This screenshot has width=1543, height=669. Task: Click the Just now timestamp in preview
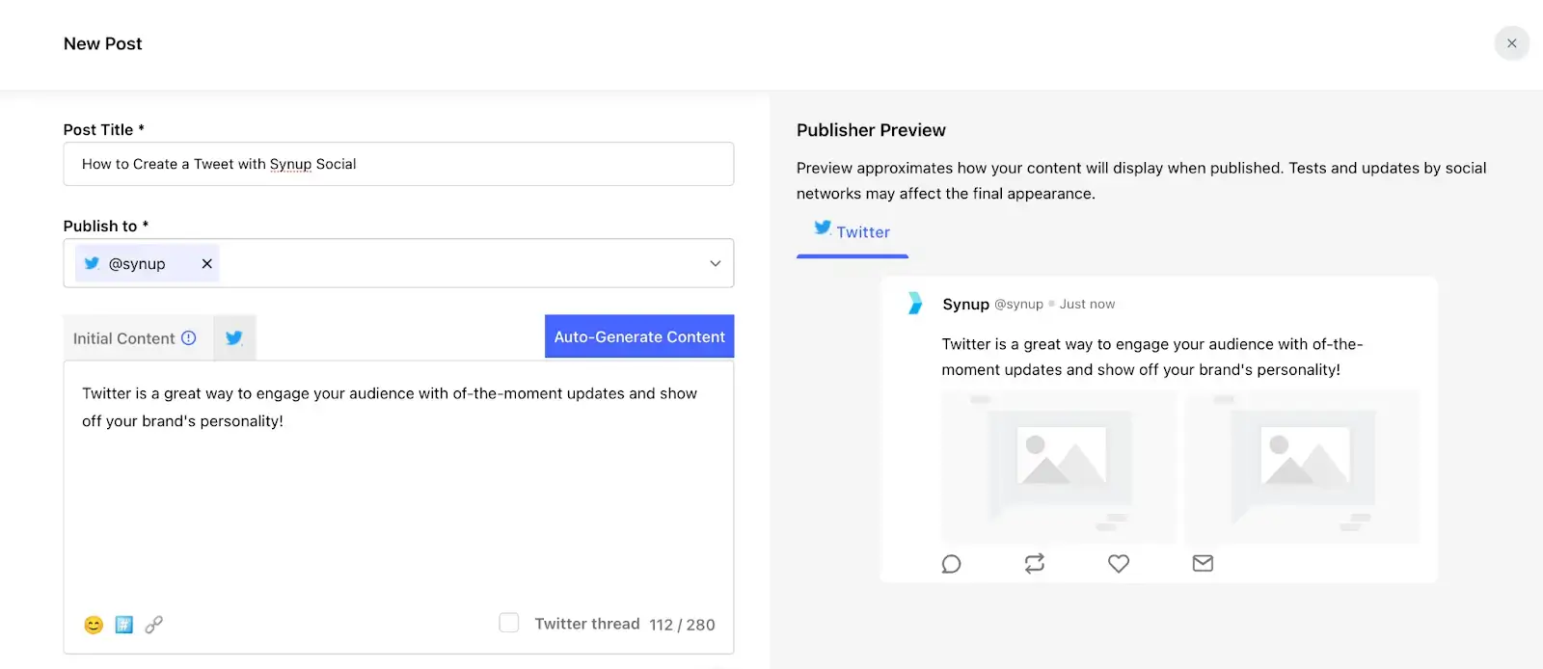click(1087, 304)
